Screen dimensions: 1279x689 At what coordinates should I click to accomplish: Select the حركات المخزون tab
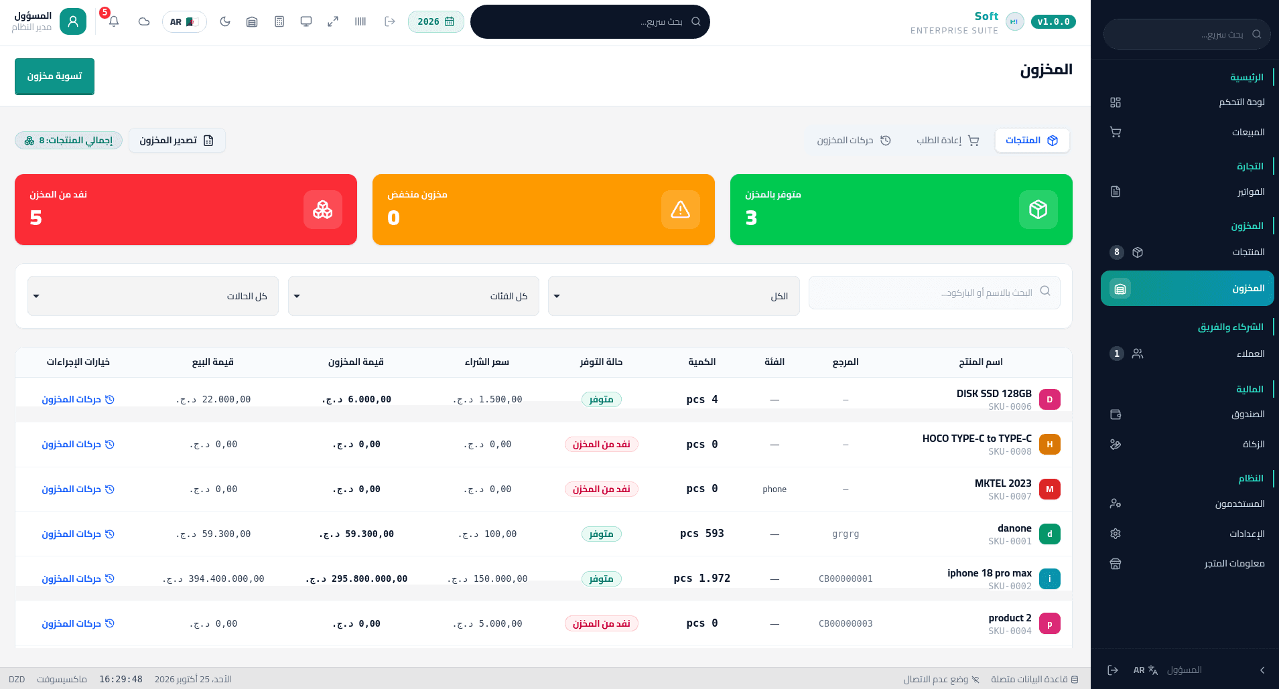coord(854,141)
